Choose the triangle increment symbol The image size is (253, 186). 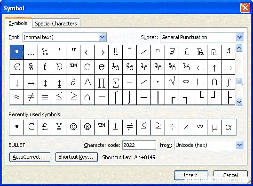click(87, 82)
